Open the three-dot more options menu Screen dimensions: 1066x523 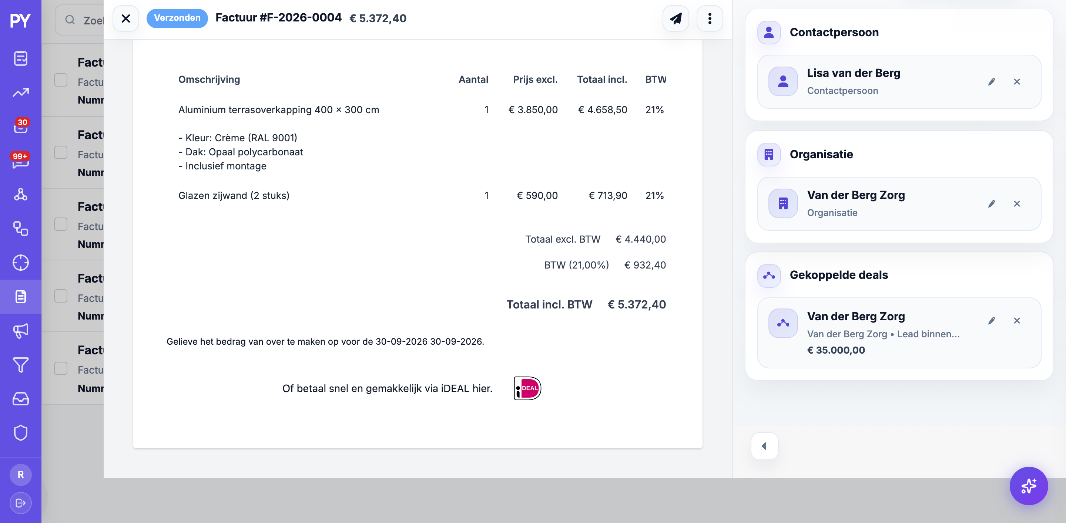click(x=710, y=18)
